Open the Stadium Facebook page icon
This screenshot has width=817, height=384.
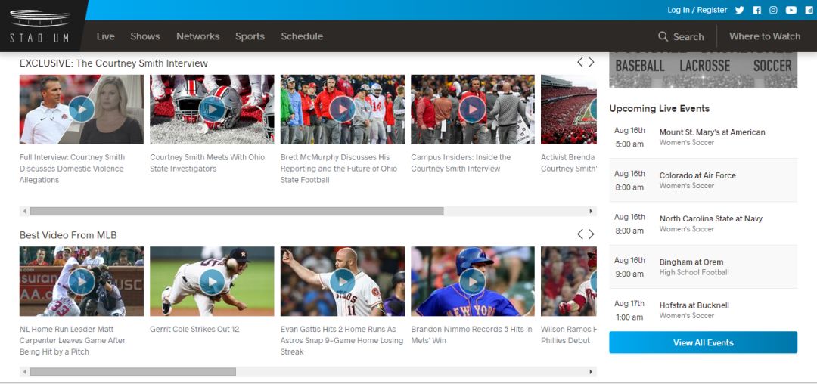pos(757,10)
